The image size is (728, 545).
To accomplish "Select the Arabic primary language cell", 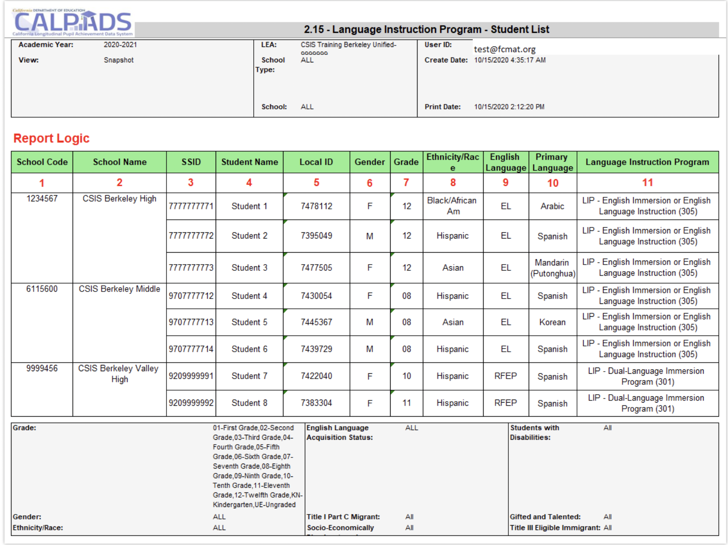I will (x=553, y=206).
